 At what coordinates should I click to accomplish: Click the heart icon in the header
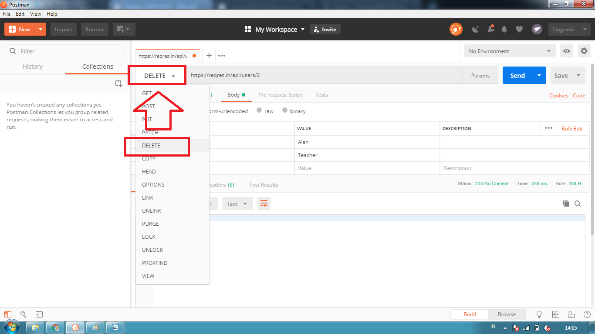[519, 29]
